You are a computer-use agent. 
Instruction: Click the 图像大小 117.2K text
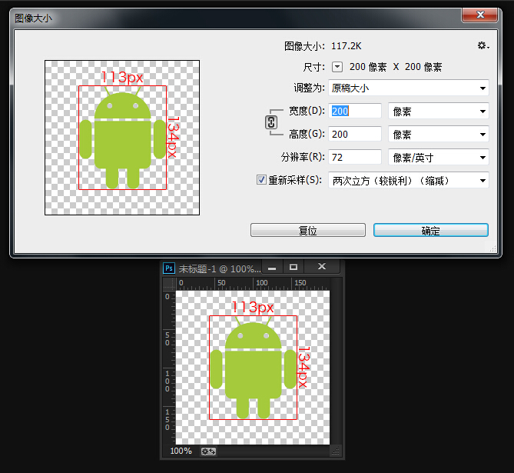(x=323, y=46)
